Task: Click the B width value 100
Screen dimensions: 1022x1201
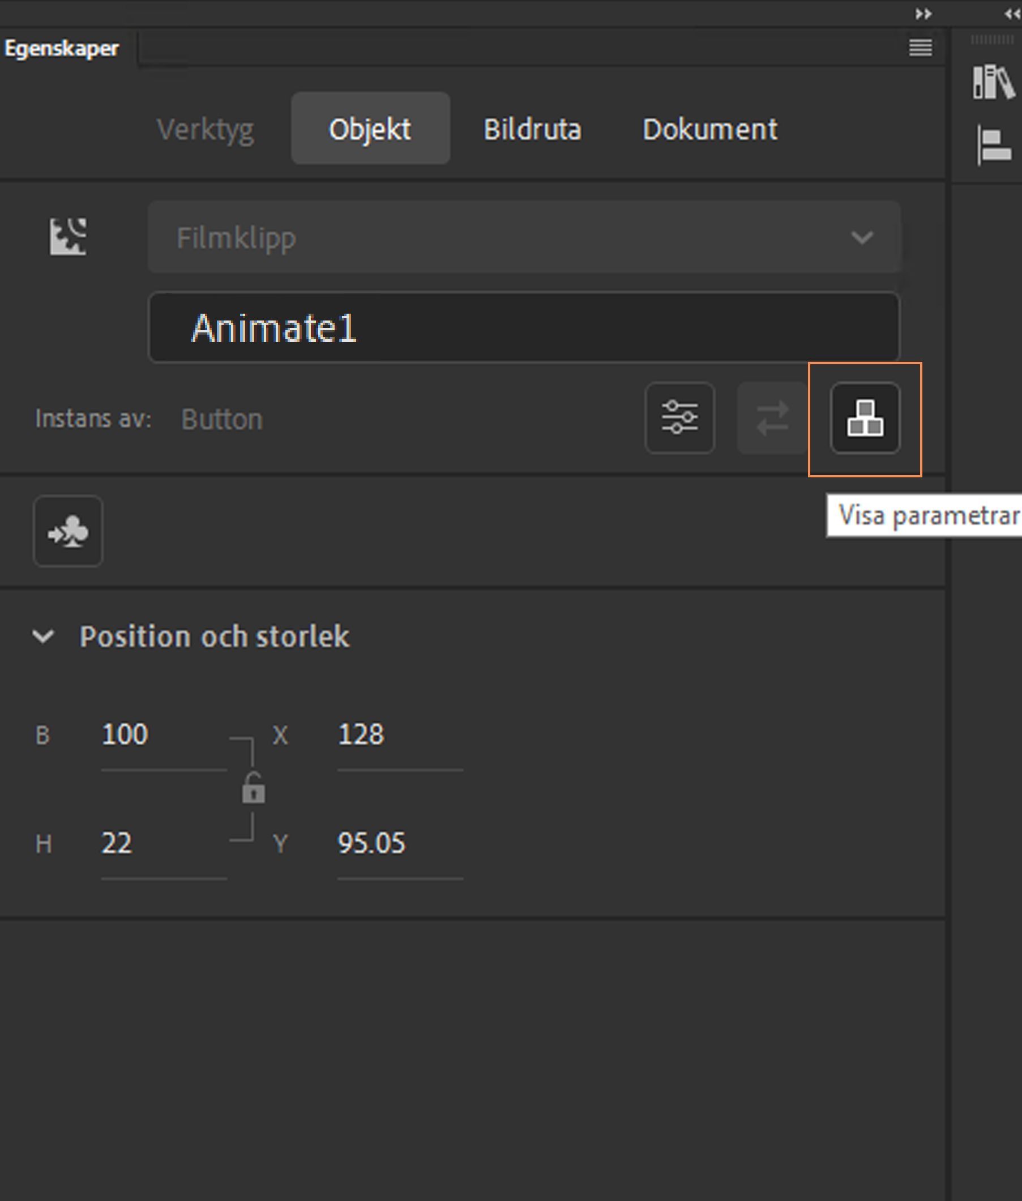Action: tap(125, 734)
